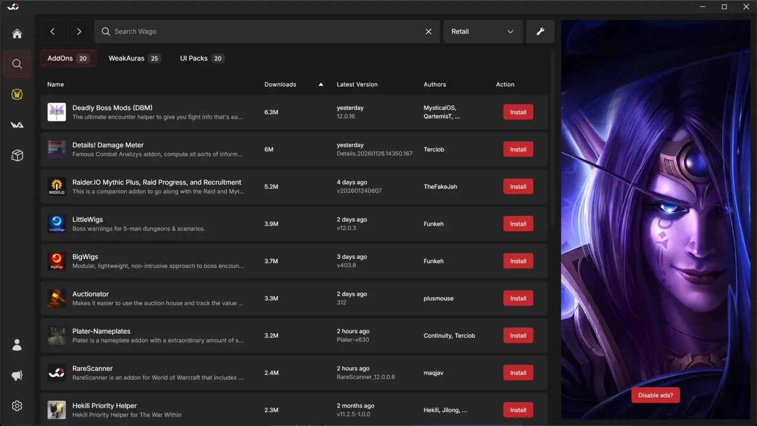Switch to the WeakAuras tab
Viewport: 757px width, 426px height.
(134, 58)
